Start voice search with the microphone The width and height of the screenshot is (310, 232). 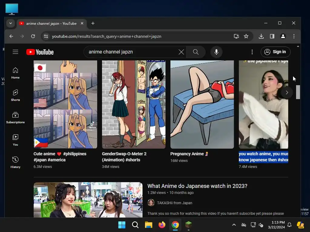pyautogui.click(x=216, y=52)
